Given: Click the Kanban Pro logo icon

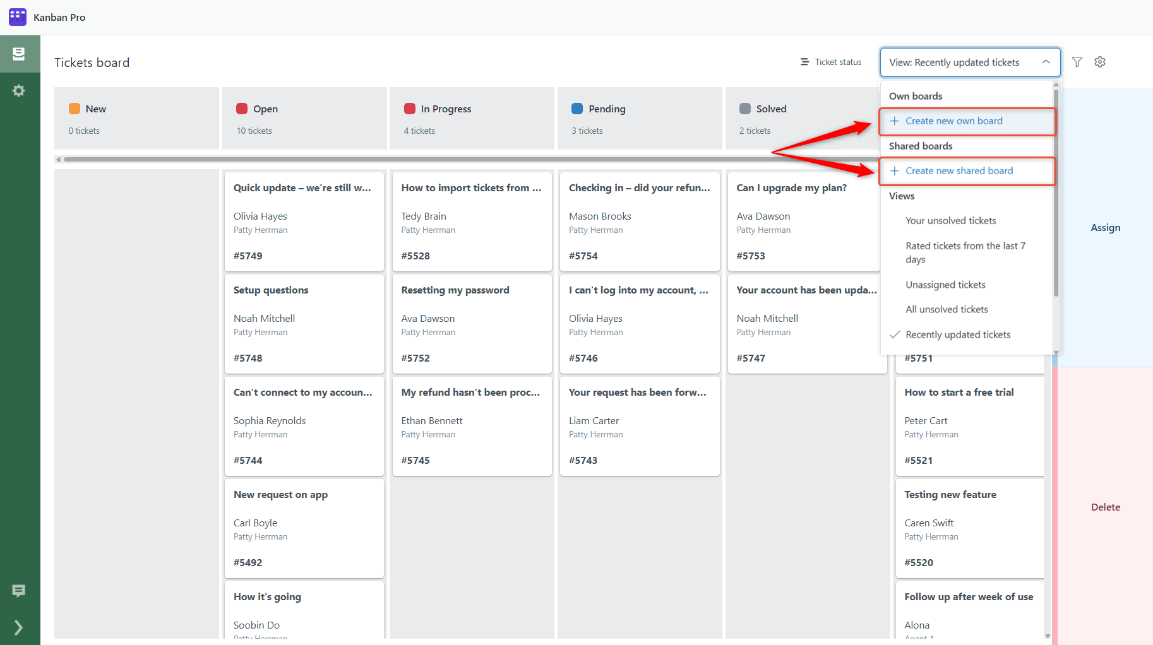Looking at the screenshot, I should (x=17, y=16).
